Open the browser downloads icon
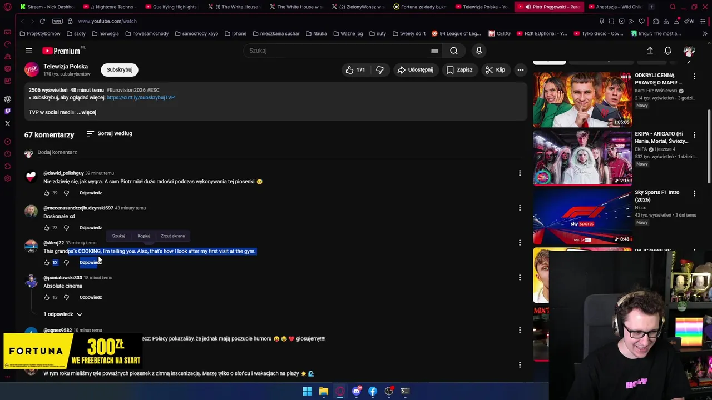The height and width of the screenshot is (400, 712). (676, 21)
